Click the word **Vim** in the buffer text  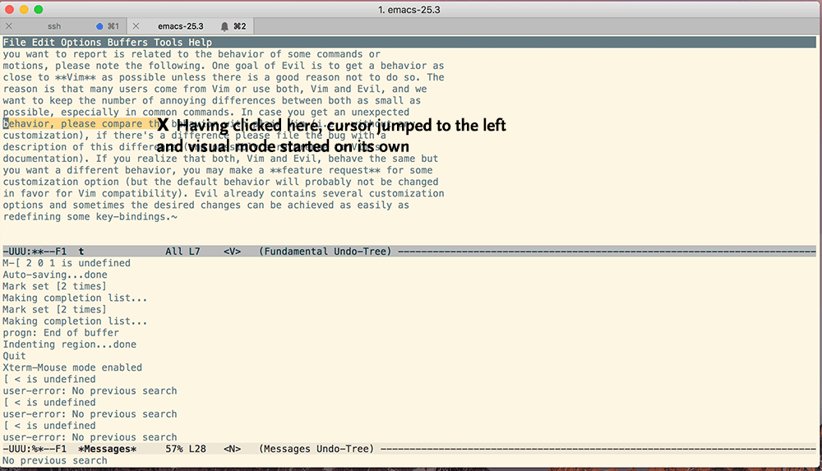pyautogui.click(x=75, y=77)
